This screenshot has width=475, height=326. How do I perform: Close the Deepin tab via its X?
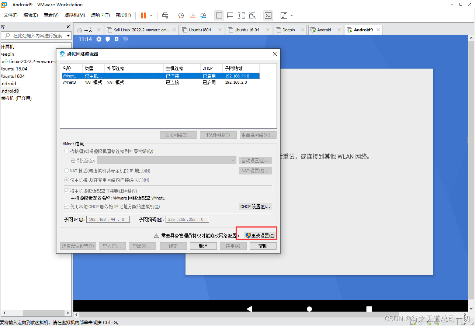pyautogui.click(x=303, y=30)
